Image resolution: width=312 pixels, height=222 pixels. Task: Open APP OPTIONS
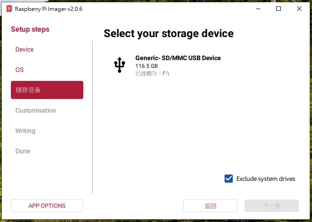click(x=47, y=206)
